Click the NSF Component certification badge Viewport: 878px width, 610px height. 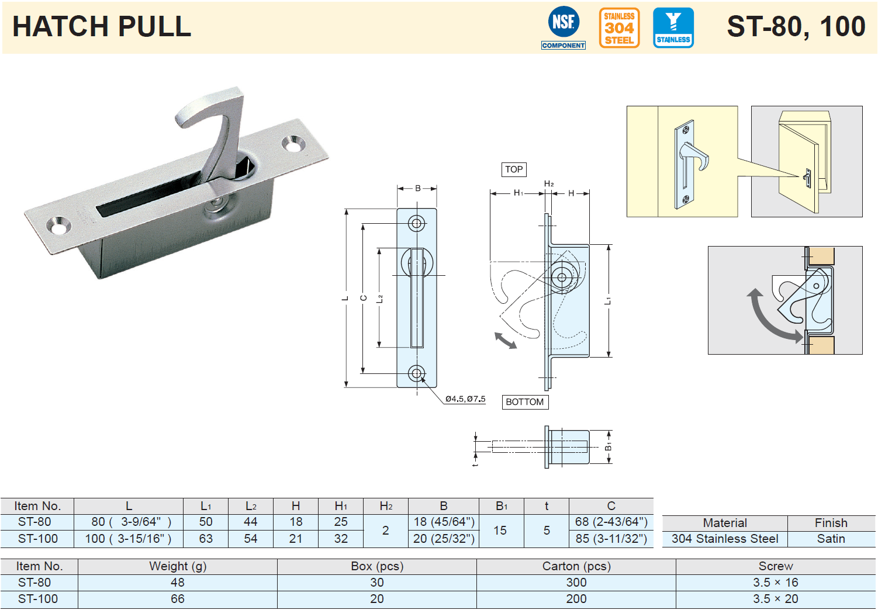(564, 27)
